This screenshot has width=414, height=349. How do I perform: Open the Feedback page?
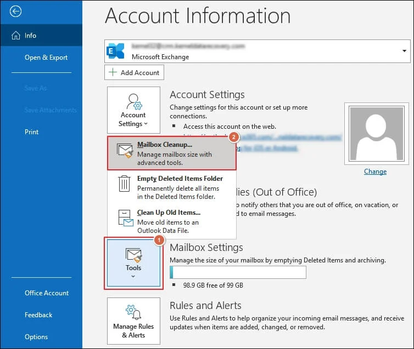point(38,315)
